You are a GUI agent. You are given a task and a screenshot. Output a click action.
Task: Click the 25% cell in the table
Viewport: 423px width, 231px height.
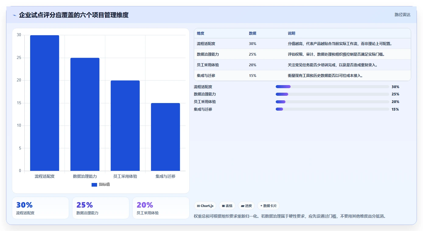click(x=253, y=54)
